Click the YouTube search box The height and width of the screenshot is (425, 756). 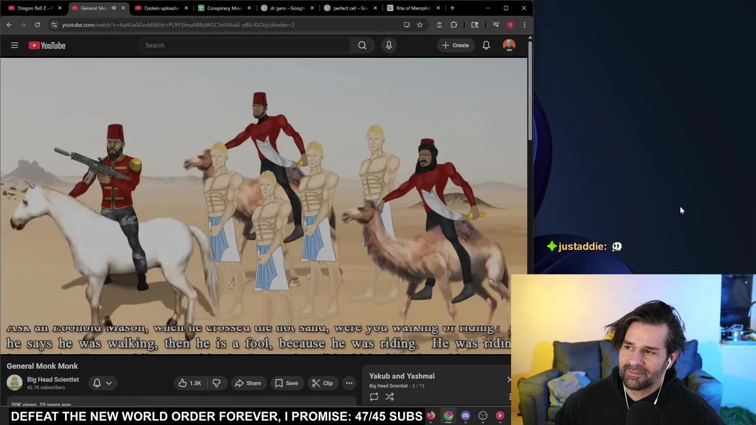(245, 45)
